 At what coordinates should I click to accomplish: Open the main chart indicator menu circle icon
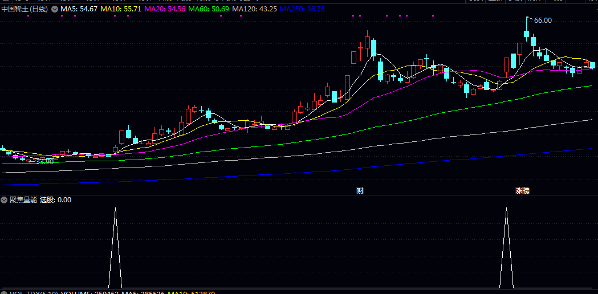[x=55, y=10]
